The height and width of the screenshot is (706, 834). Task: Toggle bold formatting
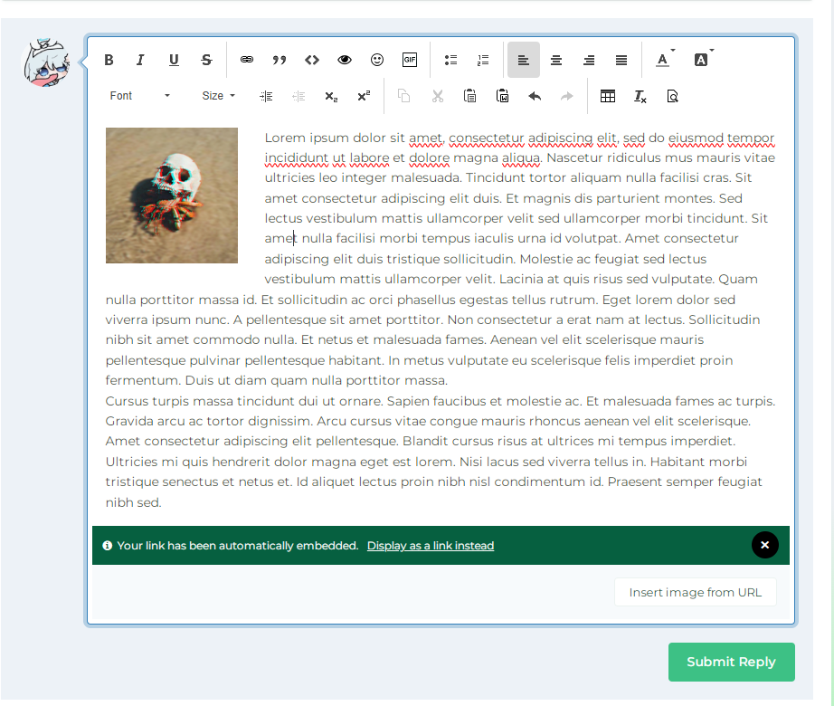[109, 60]
